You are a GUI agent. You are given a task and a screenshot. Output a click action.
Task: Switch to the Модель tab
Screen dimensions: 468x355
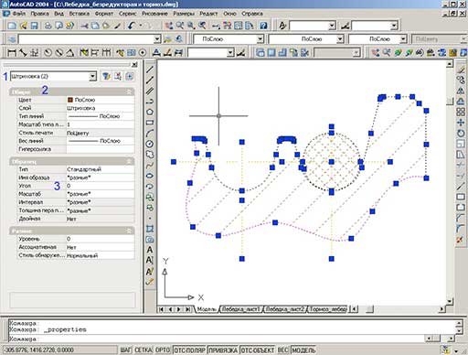pos(207,309)
